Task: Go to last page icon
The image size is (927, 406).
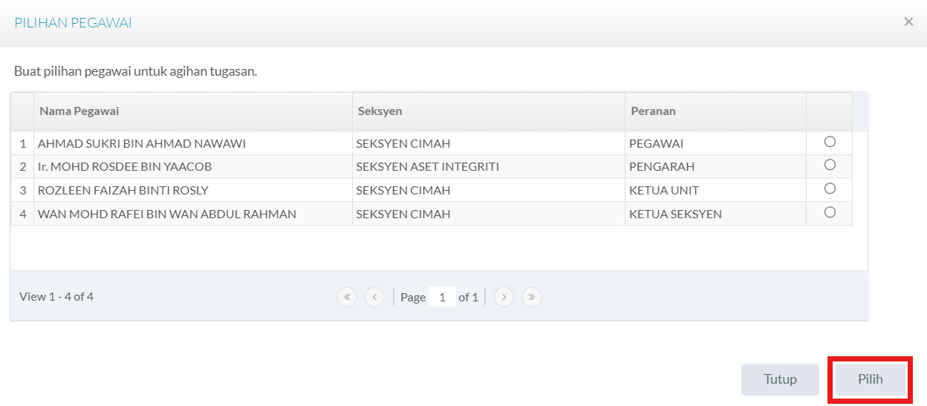Action: tap(532, 297)
